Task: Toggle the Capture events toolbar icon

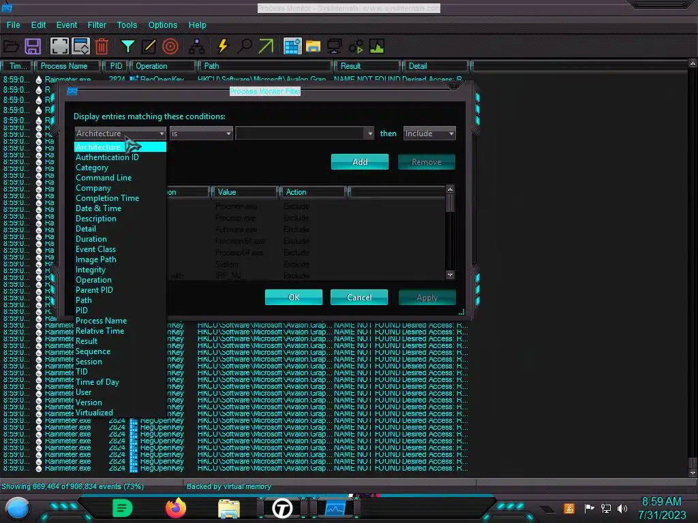Action: pos(59,46)
